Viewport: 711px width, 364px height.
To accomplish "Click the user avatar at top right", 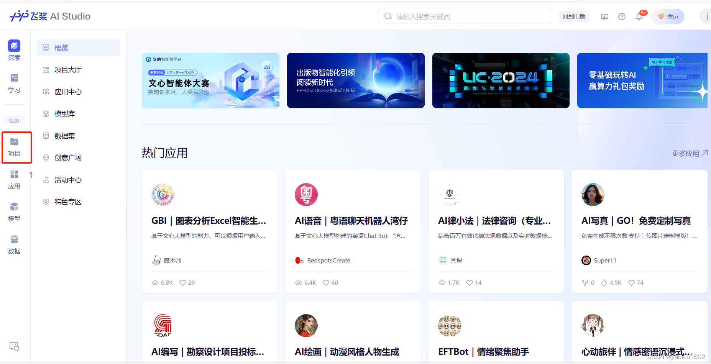I will coord(706,16).
